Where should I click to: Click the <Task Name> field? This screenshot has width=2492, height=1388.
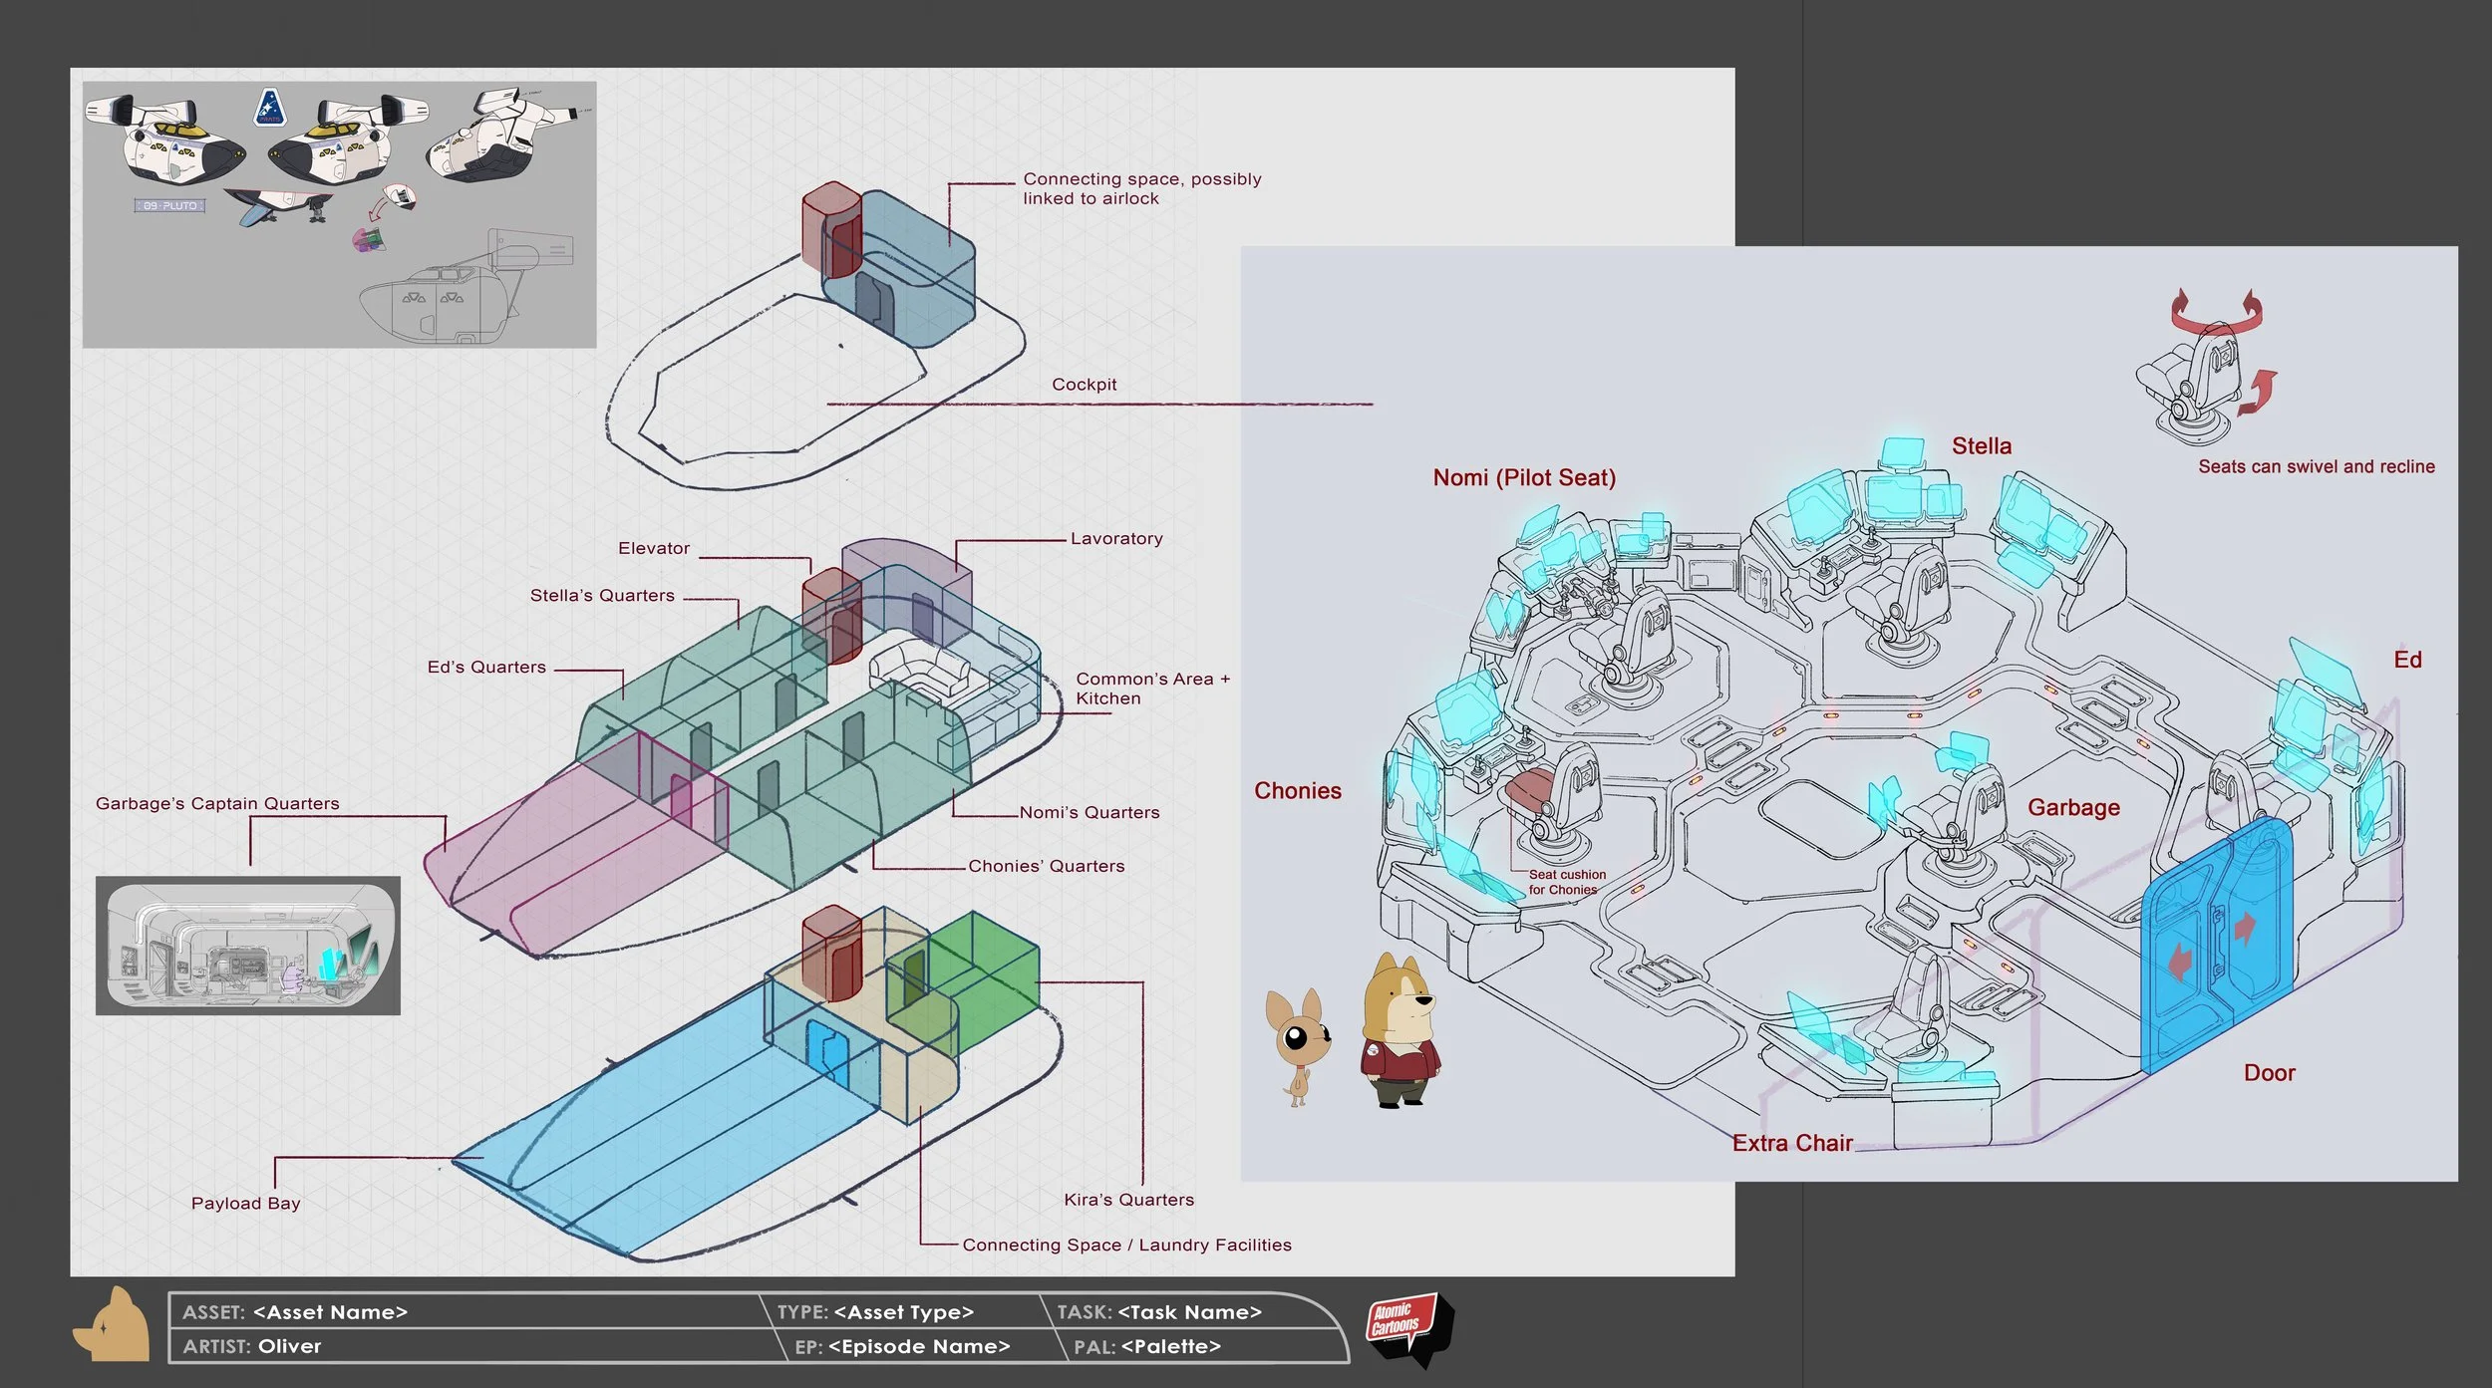pyautogui.click(x=1189, y=1312)
